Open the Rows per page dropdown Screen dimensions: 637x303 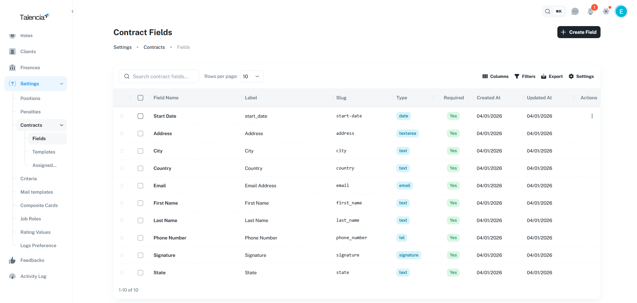pyautogui.click(x=252, y=76)
